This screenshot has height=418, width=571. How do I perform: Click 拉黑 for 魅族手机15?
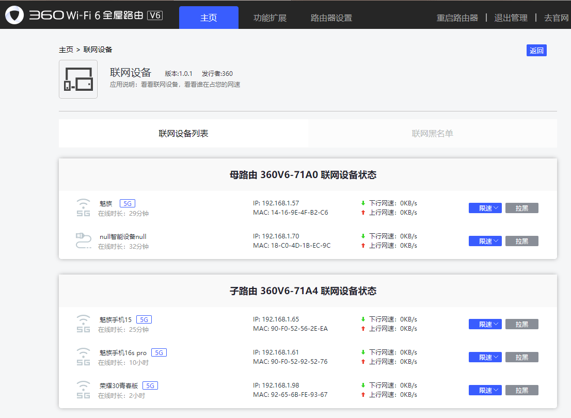point(522,325)
